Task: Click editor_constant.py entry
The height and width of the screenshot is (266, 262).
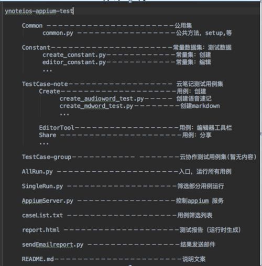Action: click(74, 62)
